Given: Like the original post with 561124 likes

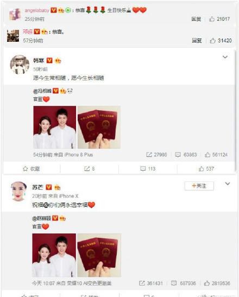Looking at the screenshot, I should 216,155.
